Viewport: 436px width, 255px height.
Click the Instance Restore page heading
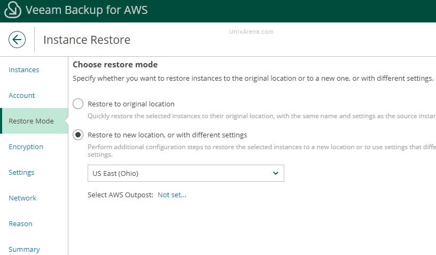pos(87,40)
